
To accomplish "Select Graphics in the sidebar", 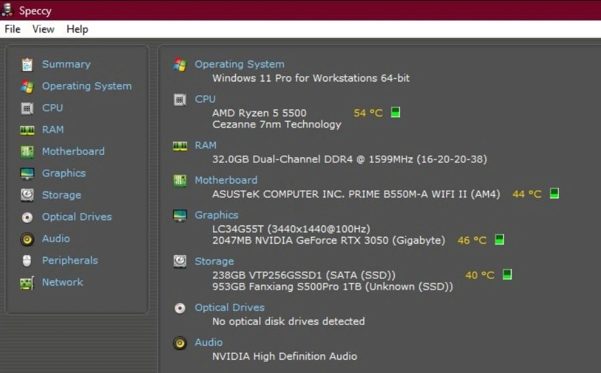I will click(x=63, y=173).
